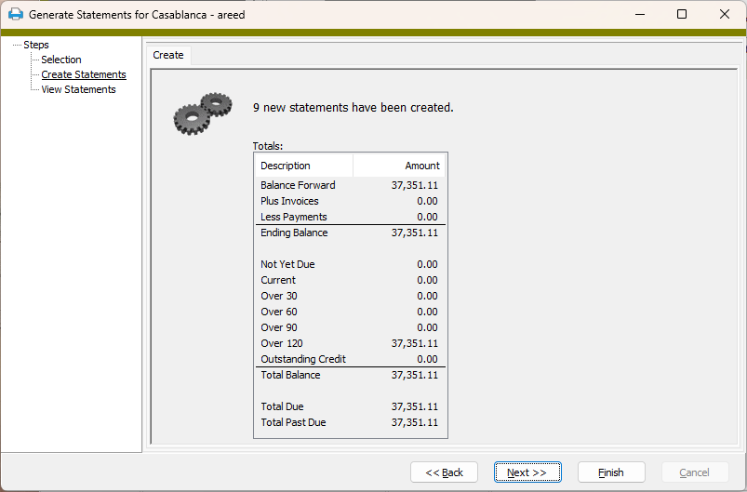Proceed with the Next >> button
Image resolution: width=747 pixels, height=492 pixels.
(527, 472)
